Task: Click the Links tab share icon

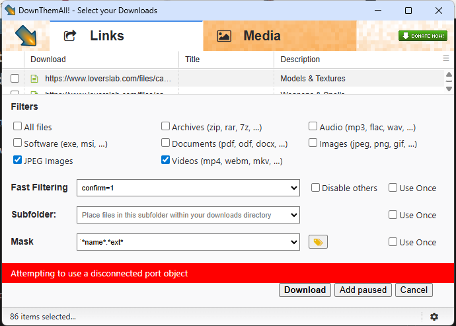Action: coord(70,36)
